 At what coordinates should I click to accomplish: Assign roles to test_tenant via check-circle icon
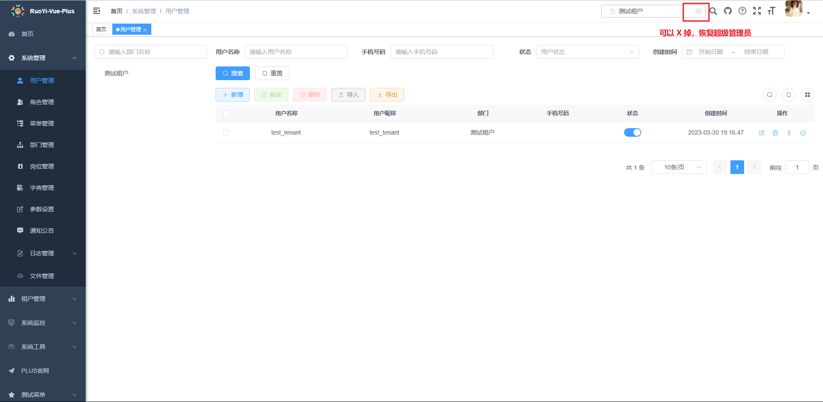click(x=803, y=133)
